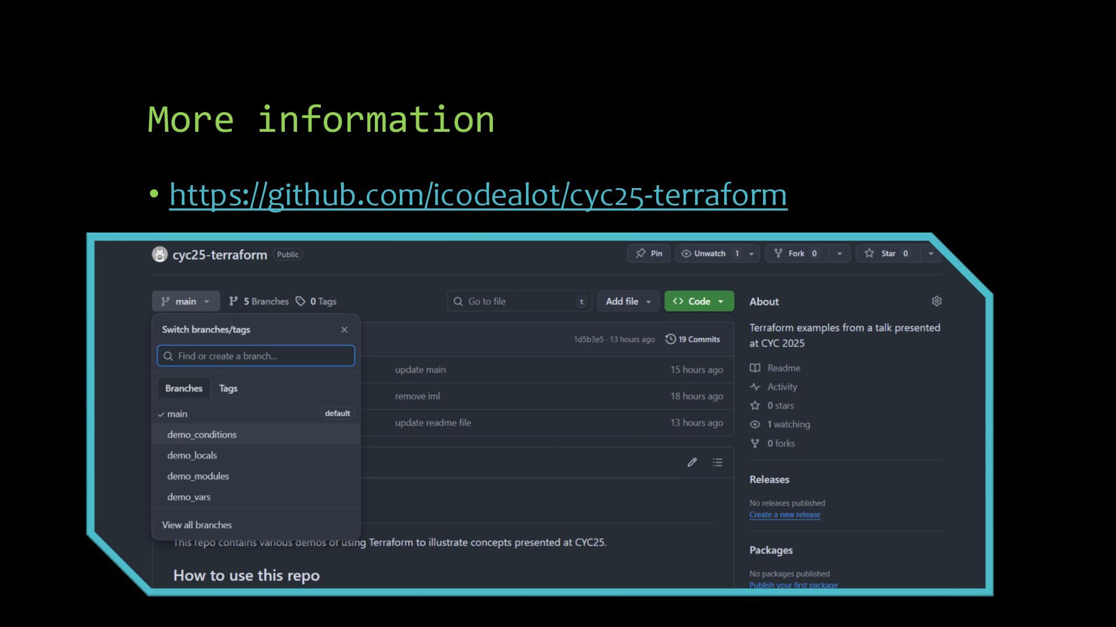The height and width of the screenshot is (627, 1116).
Task: Select the demo_conditions branch
Action: tap(202, 434)
